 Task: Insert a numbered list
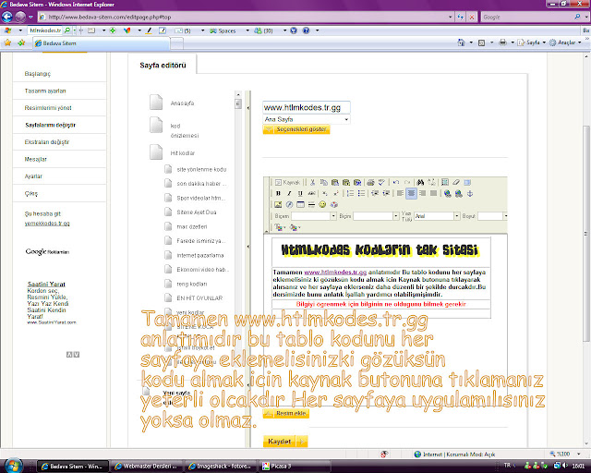(351, 193)
